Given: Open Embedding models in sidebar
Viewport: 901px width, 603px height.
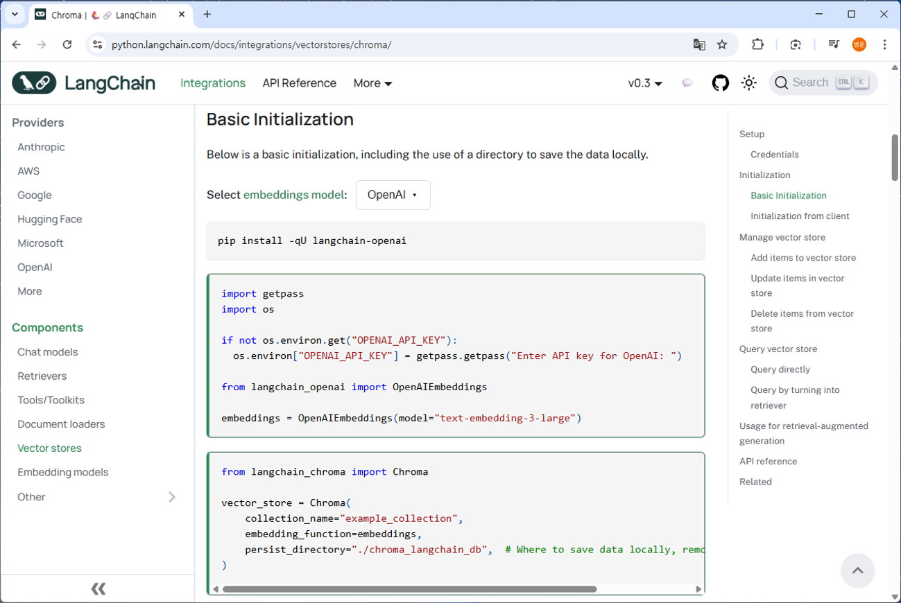Looking at the screenshot, I should (x=63, y=472).
